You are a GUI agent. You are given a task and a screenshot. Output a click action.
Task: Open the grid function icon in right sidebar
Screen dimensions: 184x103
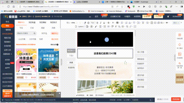tap(179, 35)
